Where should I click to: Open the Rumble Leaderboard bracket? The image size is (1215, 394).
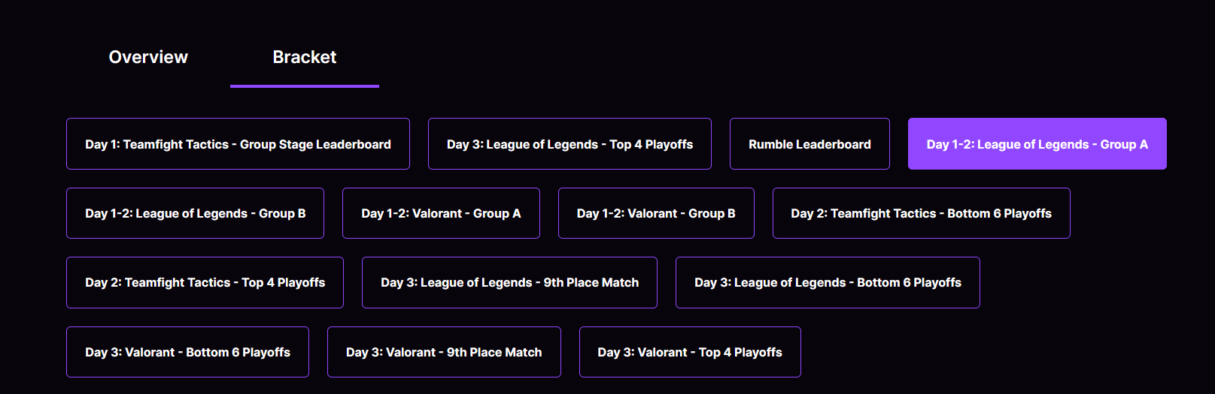tap(809, 144)
